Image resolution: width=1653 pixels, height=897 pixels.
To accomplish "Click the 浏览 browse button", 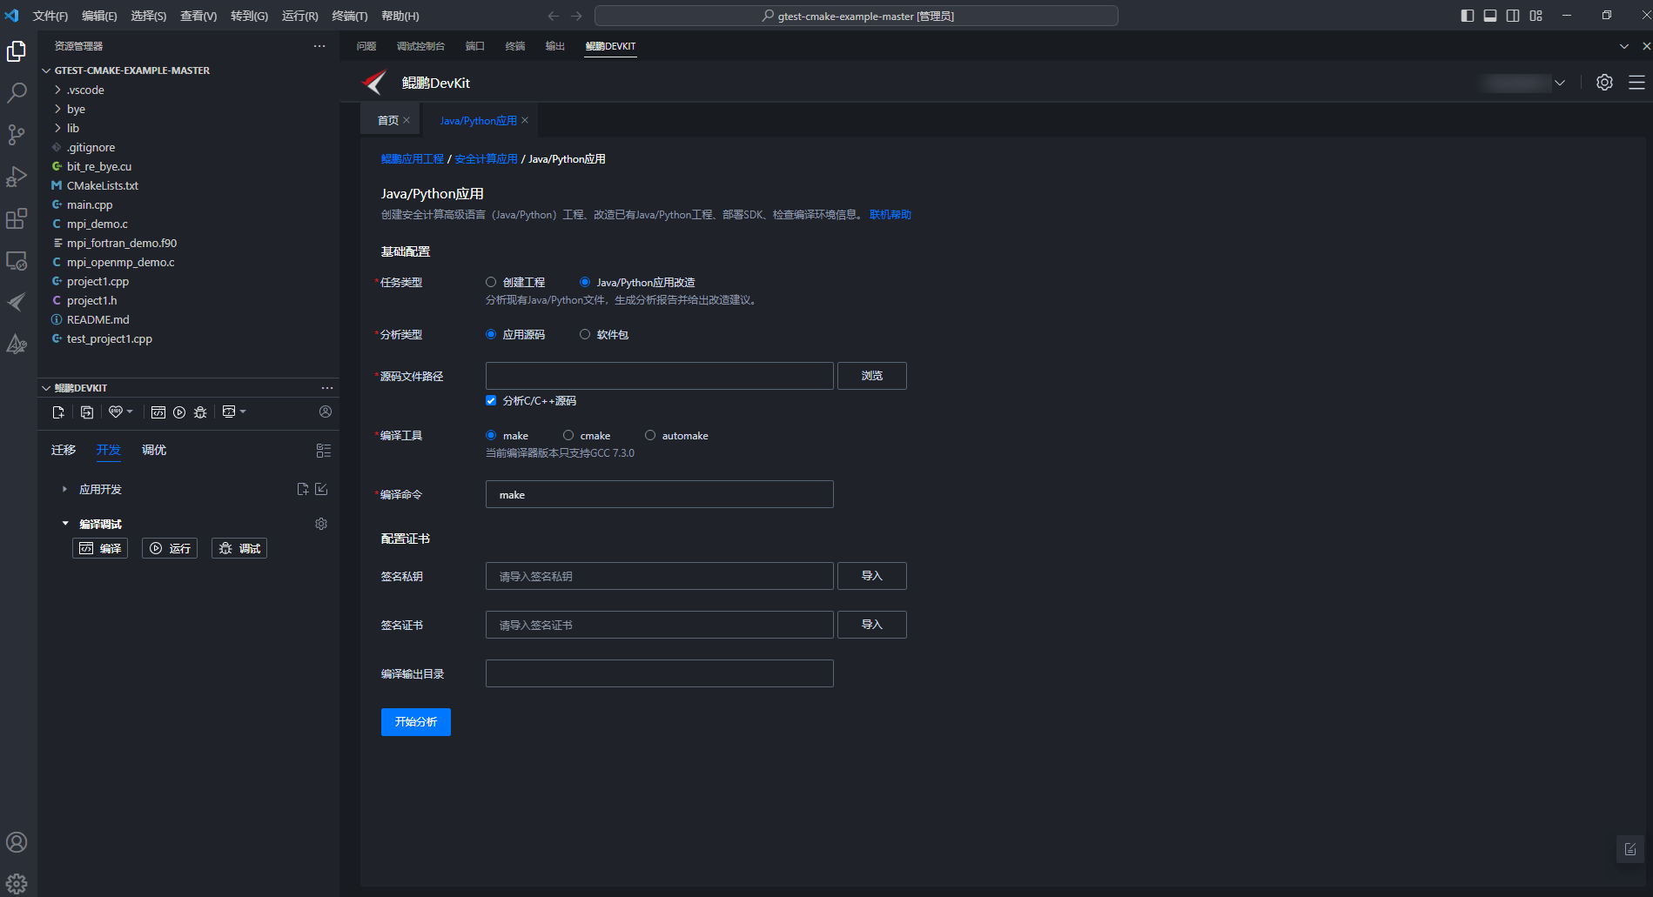I will click(872, 376).
